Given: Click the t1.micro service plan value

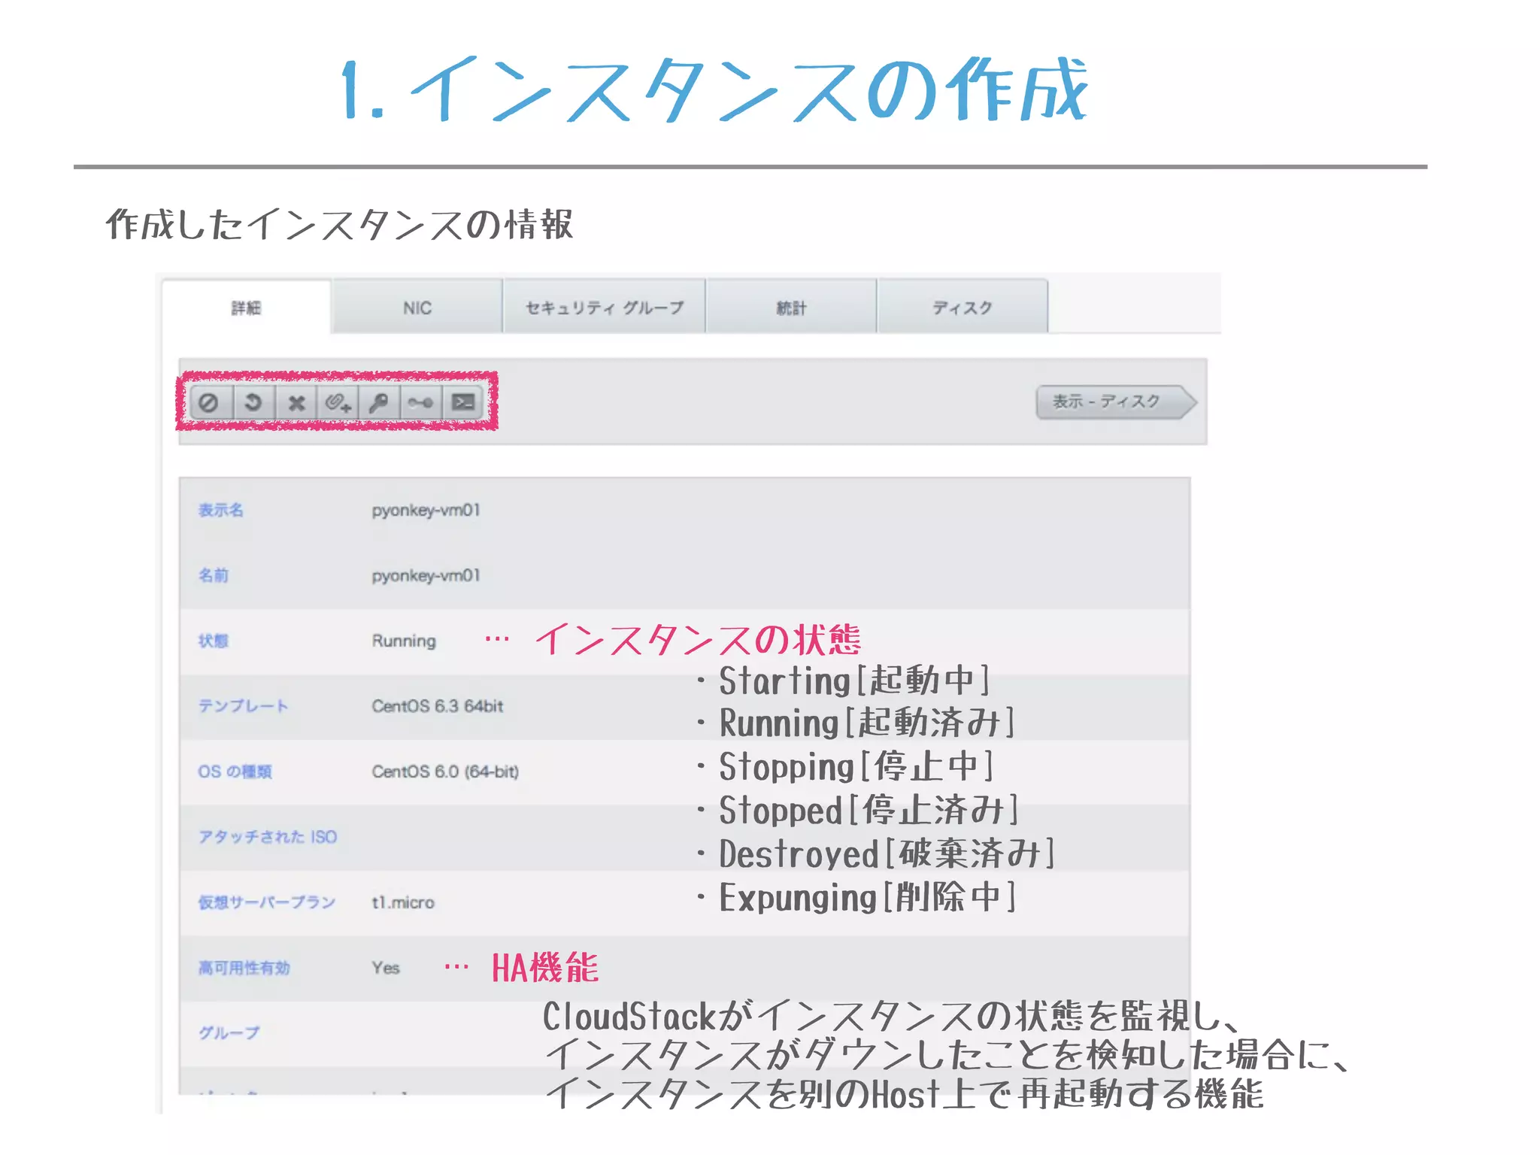Looking at the screenshot, I should (x=403, y=902).
